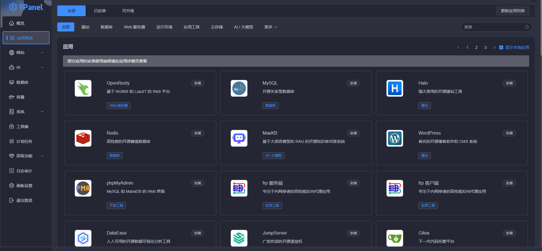Open the 数据库 layers icon

click(x=12, y=82)
